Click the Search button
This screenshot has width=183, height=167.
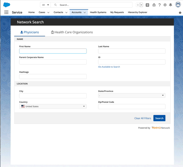tap(159, 118)
